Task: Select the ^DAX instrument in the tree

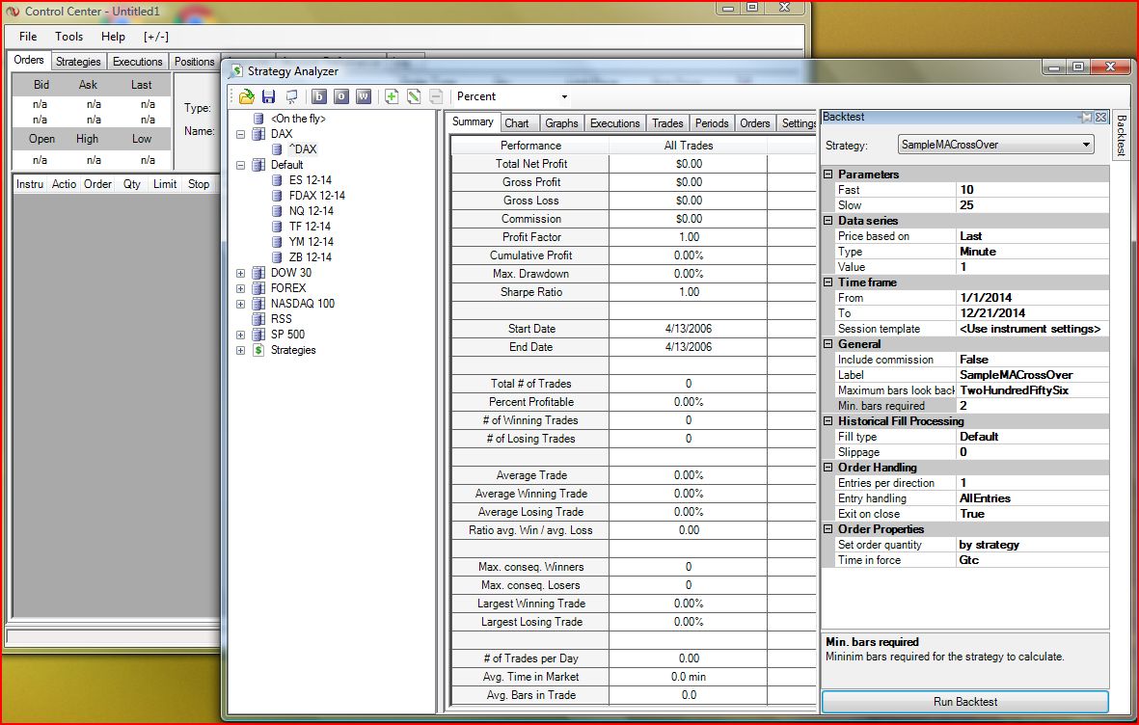Action: pos(302,148)
